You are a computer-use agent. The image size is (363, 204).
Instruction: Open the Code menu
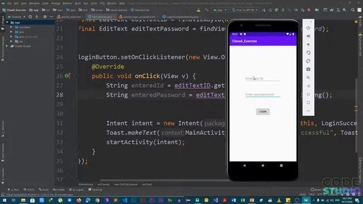point(45,3)
